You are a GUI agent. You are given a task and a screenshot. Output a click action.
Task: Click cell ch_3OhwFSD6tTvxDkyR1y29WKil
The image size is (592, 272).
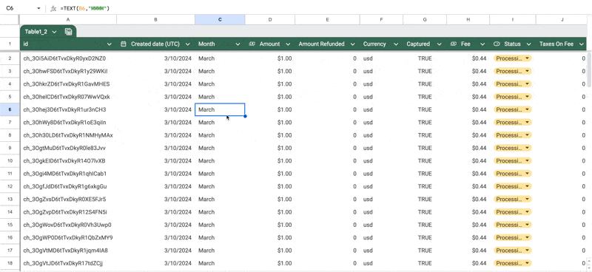click(68, 71)
